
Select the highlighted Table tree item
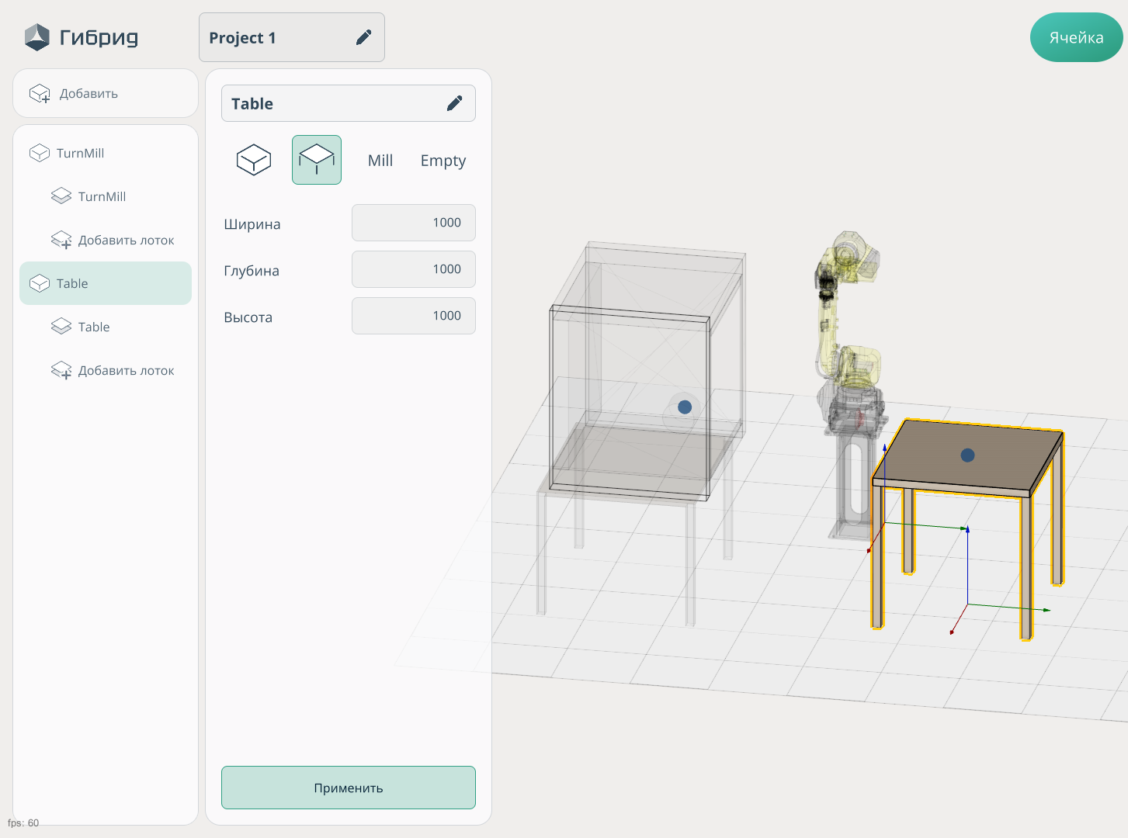[x=106, y=283]
